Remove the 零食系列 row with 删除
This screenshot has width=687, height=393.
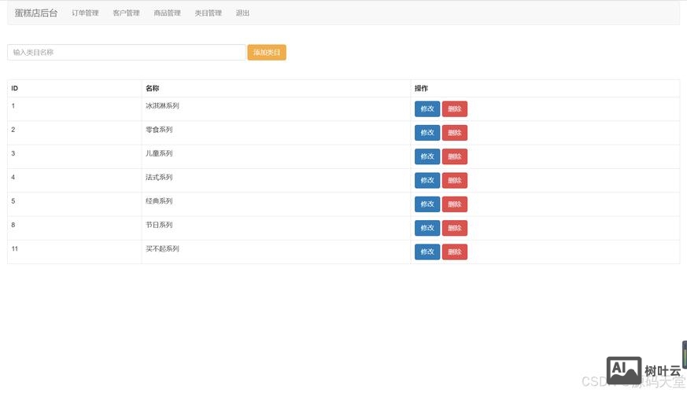[x=454, y=133]
